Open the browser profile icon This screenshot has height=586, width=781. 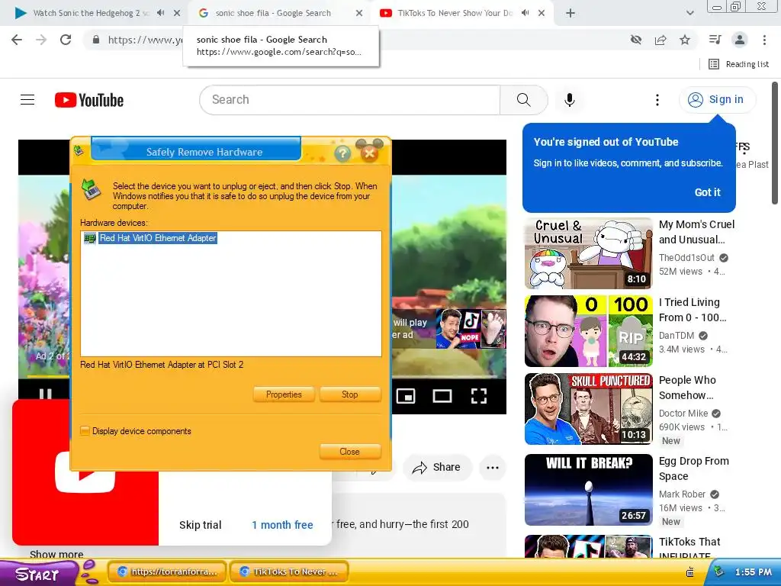[x=740, y=40]
